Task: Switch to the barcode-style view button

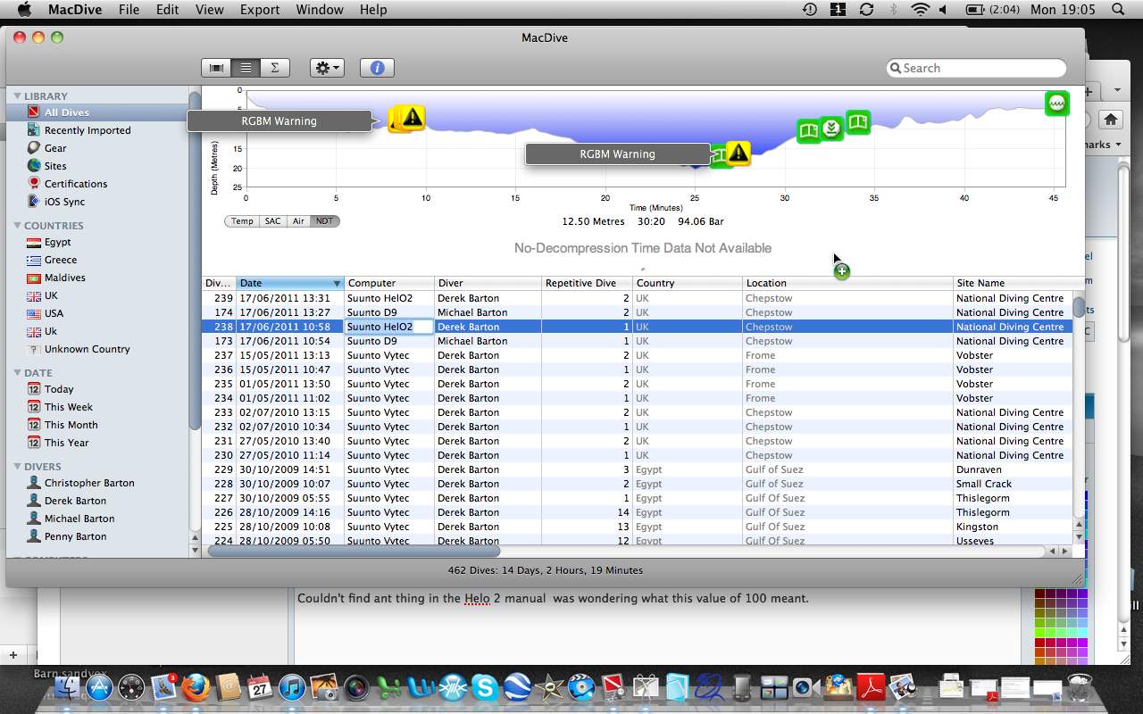Action: point(216,68)
